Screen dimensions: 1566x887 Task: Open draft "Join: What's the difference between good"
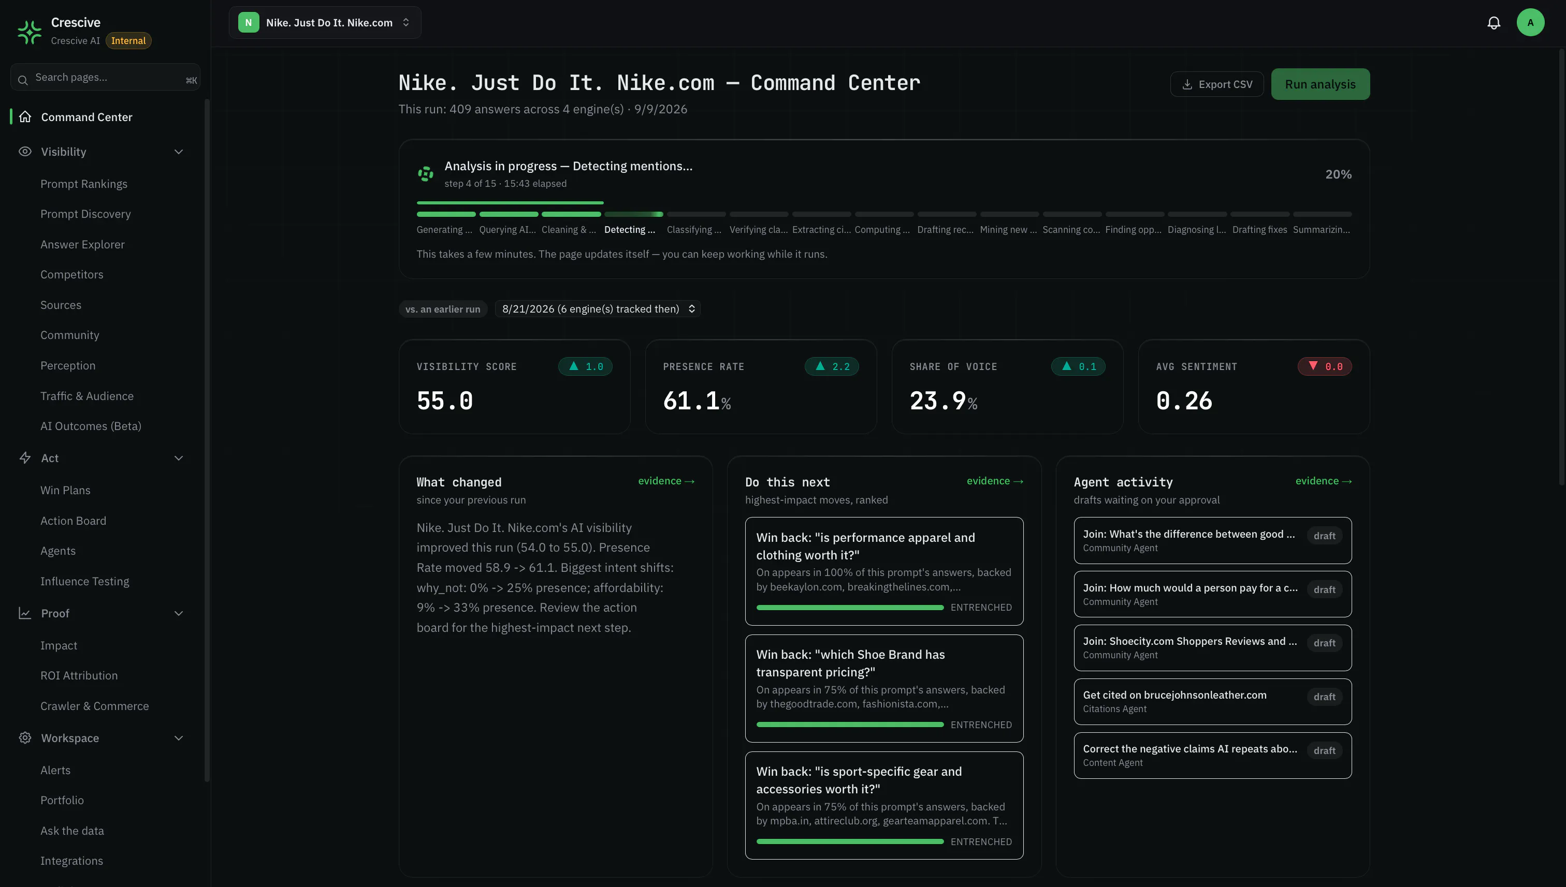tap(1212, 540)
